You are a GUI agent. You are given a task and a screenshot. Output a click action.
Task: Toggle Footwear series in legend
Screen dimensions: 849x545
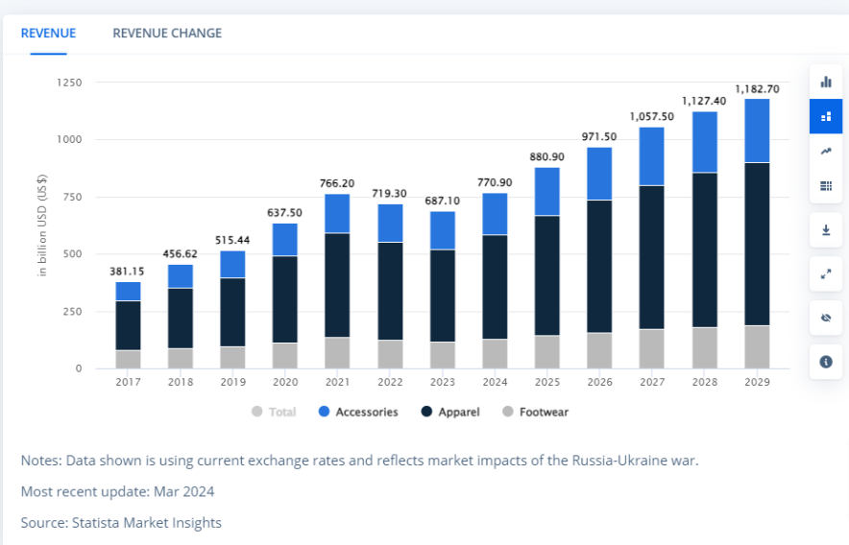(535, 412)
